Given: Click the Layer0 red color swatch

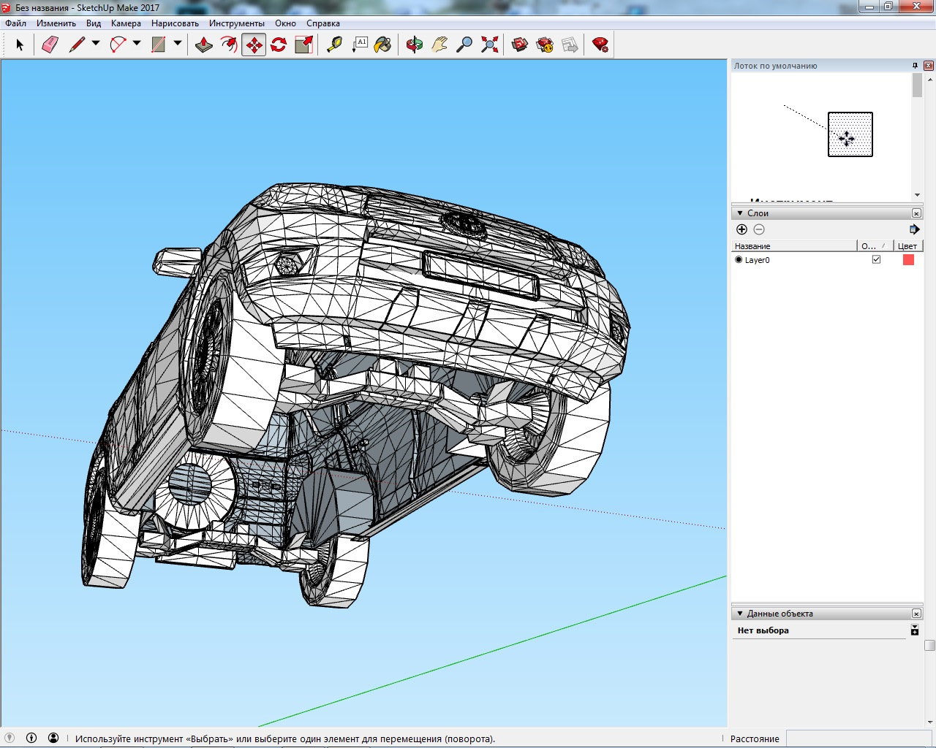Looking at the screenshot, I should (908, 259).
